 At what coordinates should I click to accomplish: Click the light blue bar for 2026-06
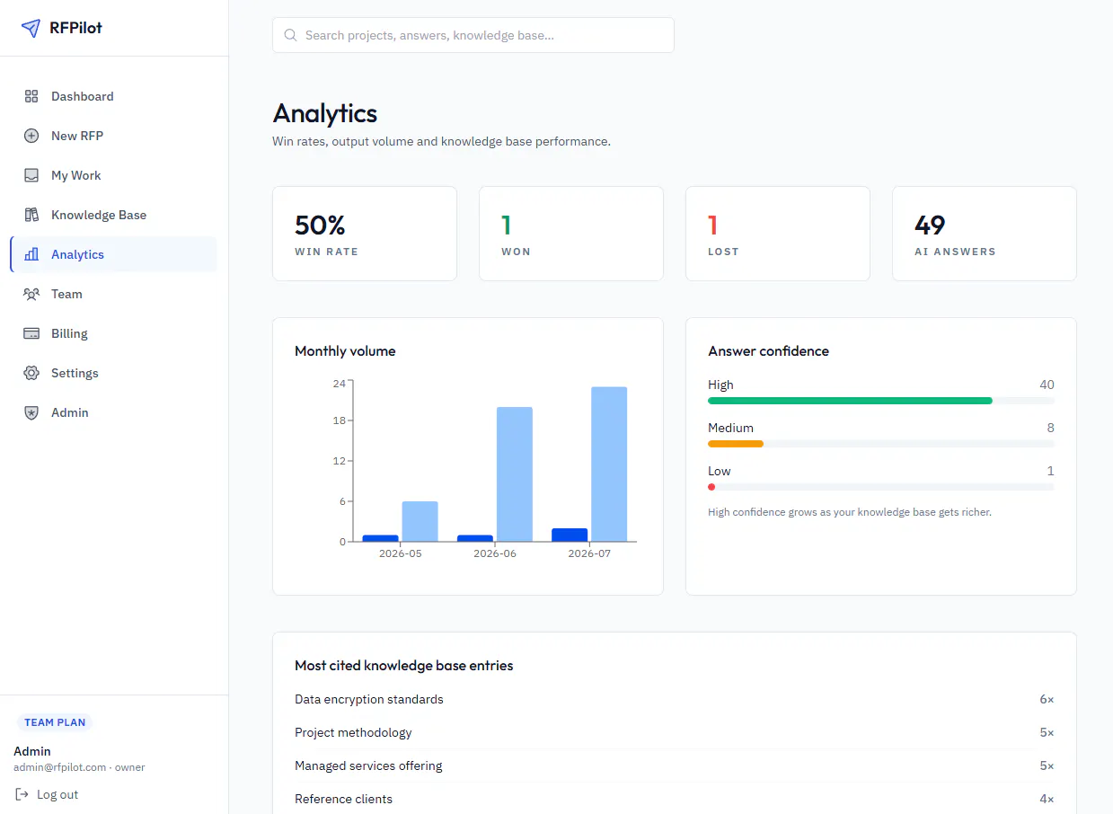515,474
